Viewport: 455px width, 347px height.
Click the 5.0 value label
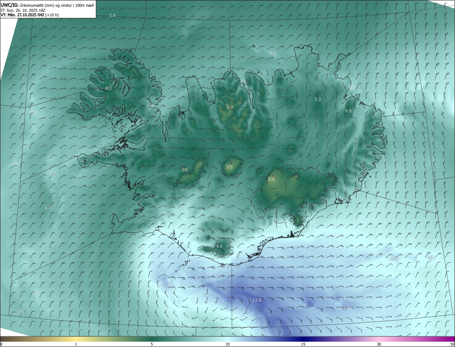(318, 99)
